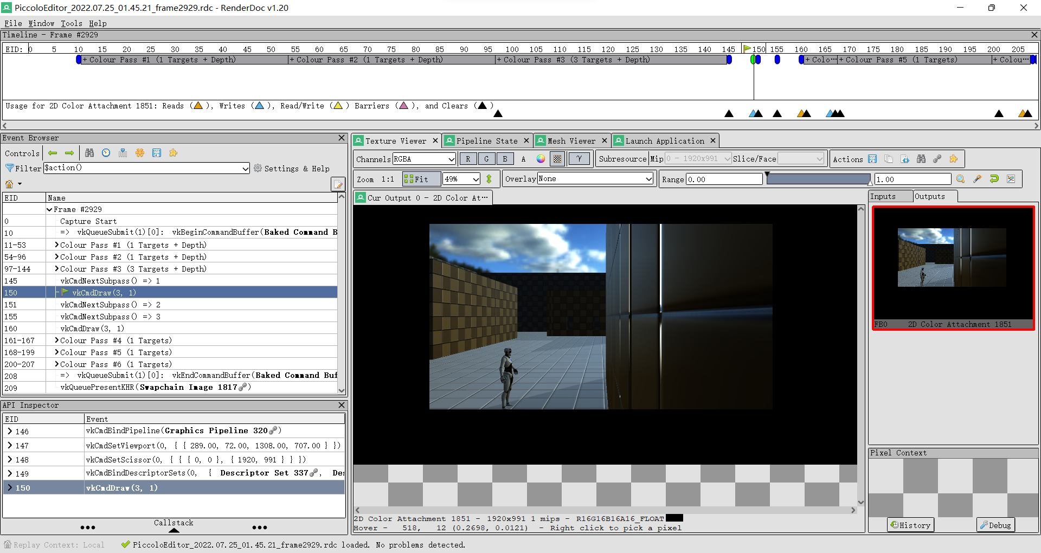Image resolution: width=1041 pixels, height=553 pixels.
Task: Open the Overlay None dropdown
Action: 595,179
